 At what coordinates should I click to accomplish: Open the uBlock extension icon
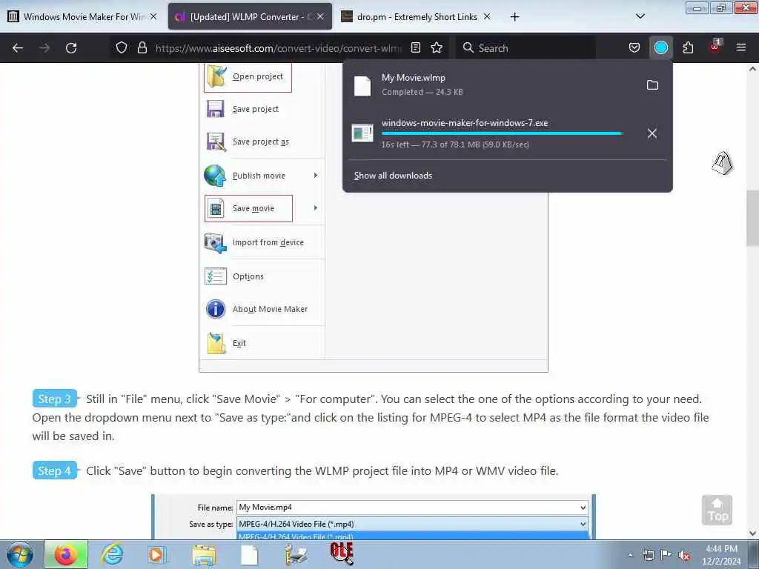click(715, 47)
